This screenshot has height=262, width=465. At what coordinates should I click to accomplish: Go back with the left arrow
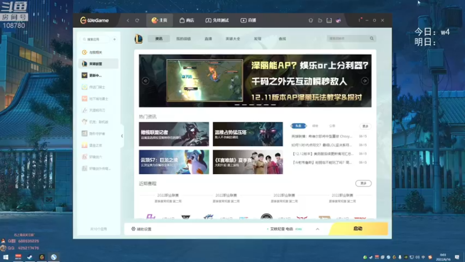pos(128,20)
